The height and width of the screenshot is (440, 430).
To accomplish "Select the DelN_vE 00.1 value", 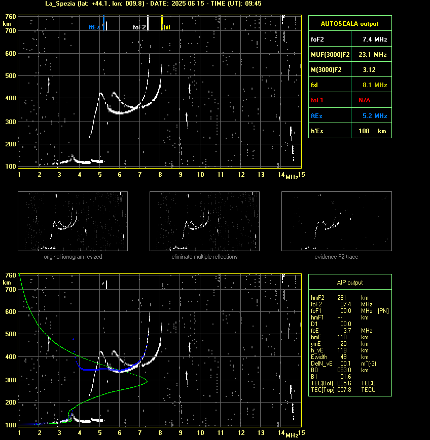I will [345, 364].
